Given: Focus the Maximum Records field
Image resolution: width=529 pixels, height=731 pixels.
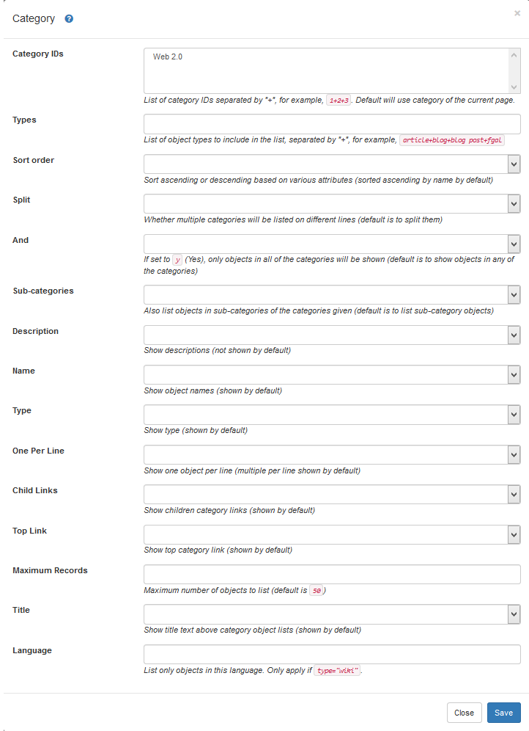Looking at the screenshot, I should [332, 574].
